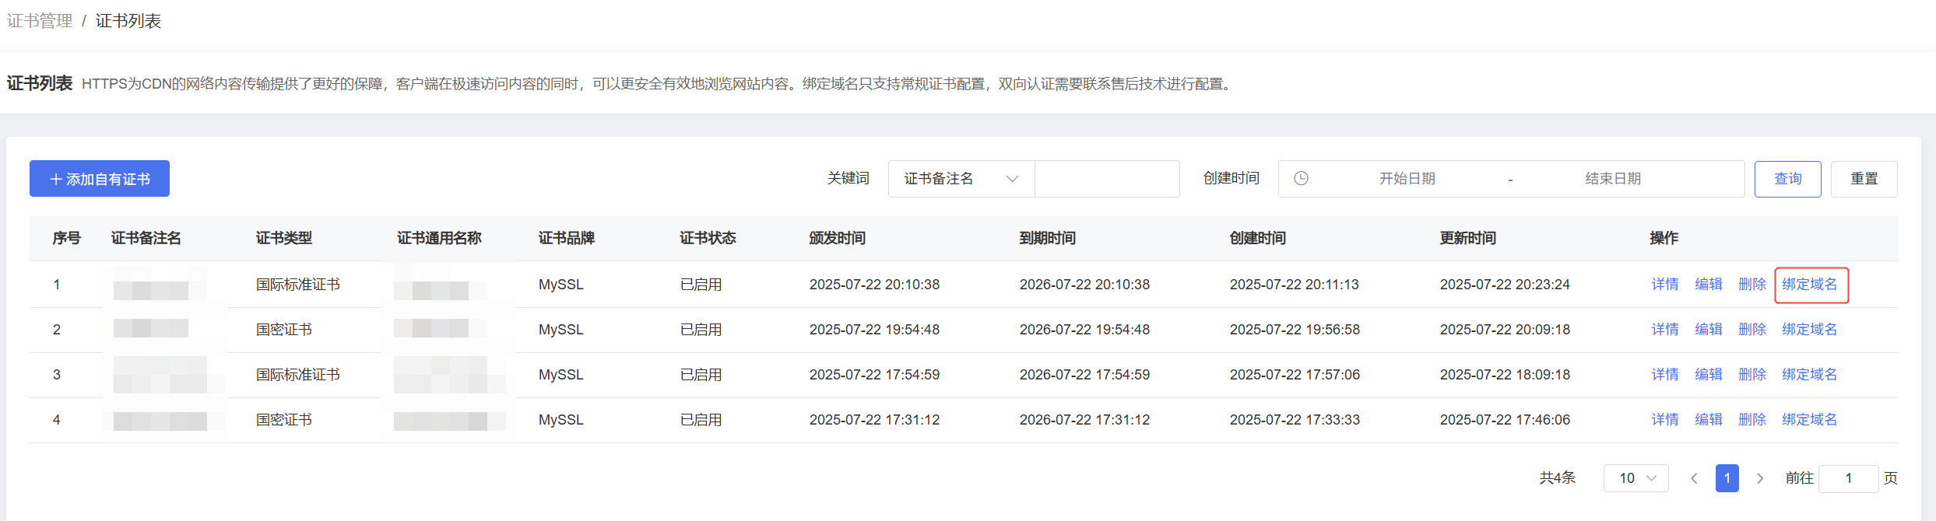
Task: Open 详情 for certificate row 2
Action: (x=1665, y=330)
